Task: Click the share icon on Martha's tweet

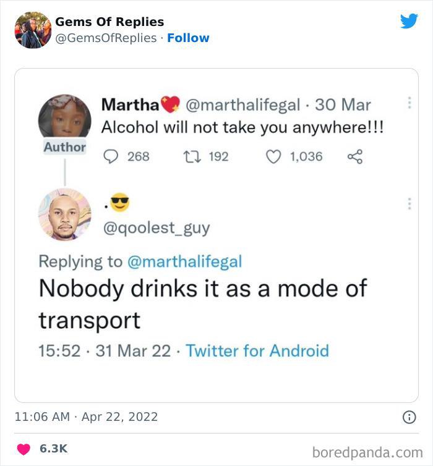Action: pos(354,157)
